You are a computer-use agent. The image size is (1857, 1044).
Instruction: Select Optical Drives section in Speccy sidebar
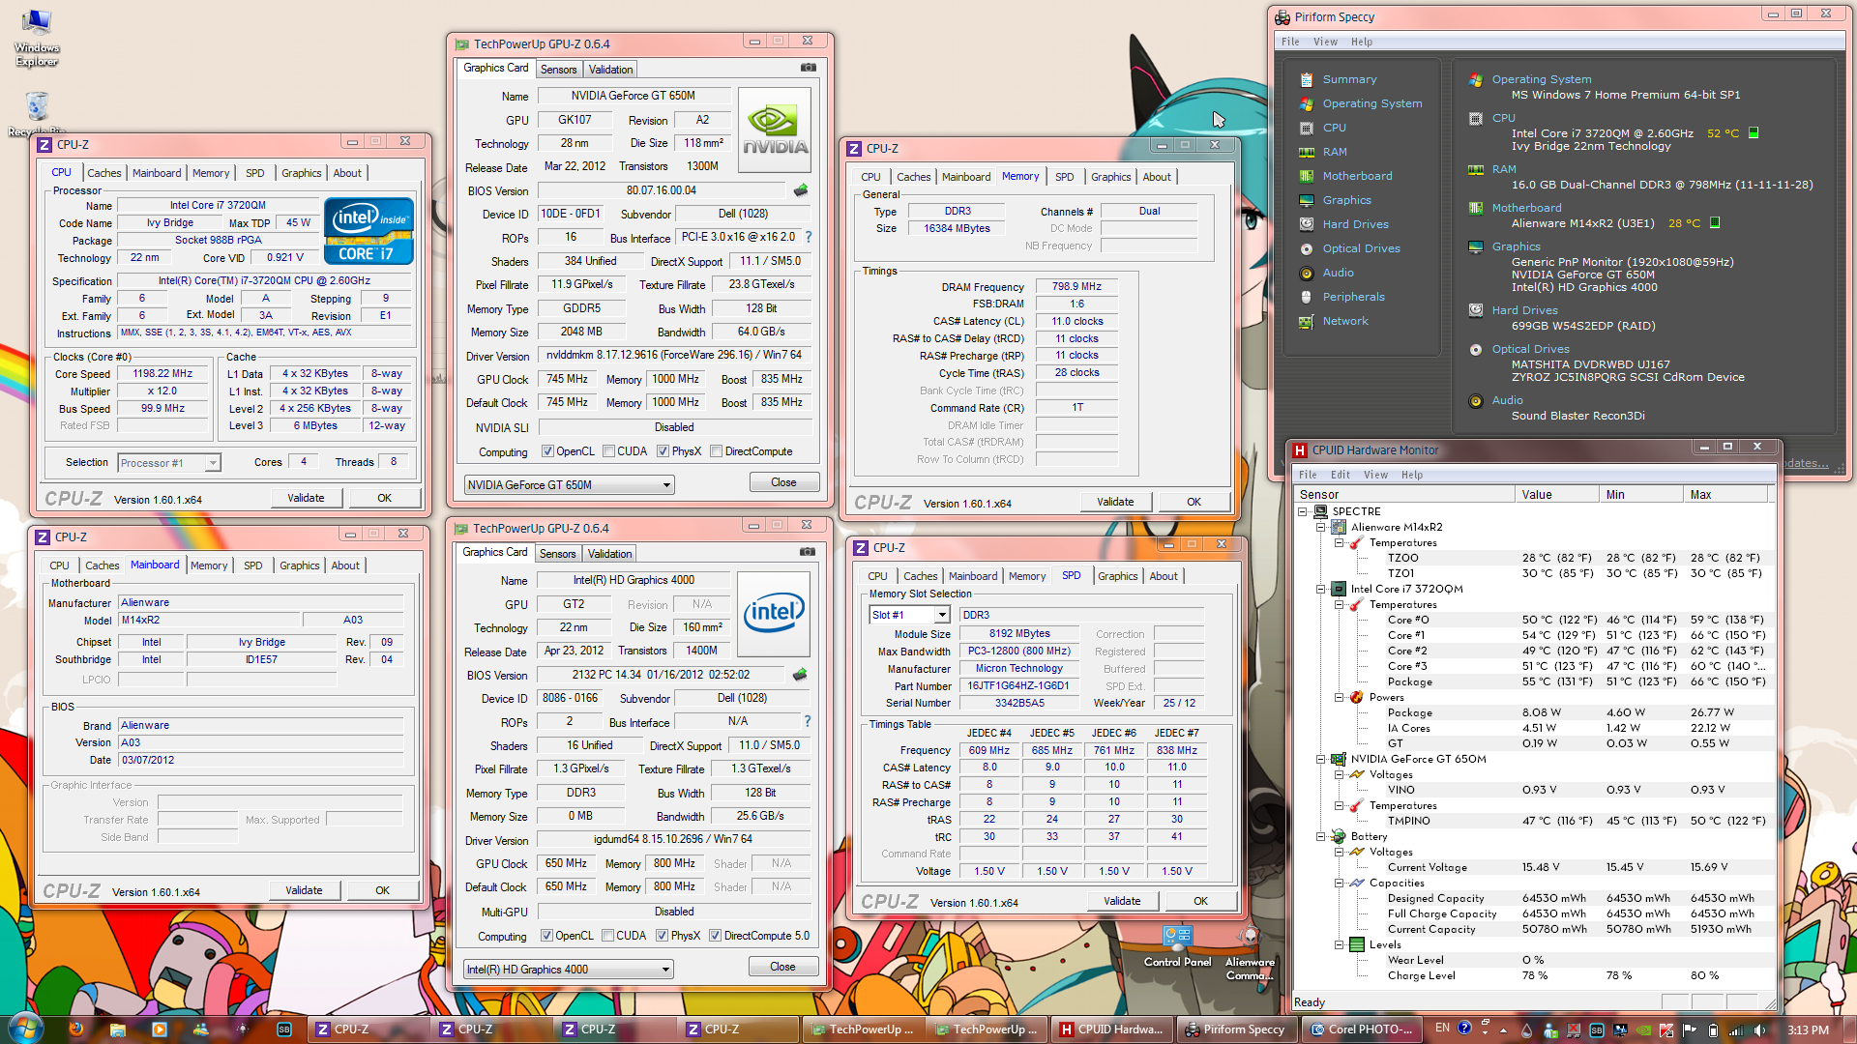click(1361, 248)
